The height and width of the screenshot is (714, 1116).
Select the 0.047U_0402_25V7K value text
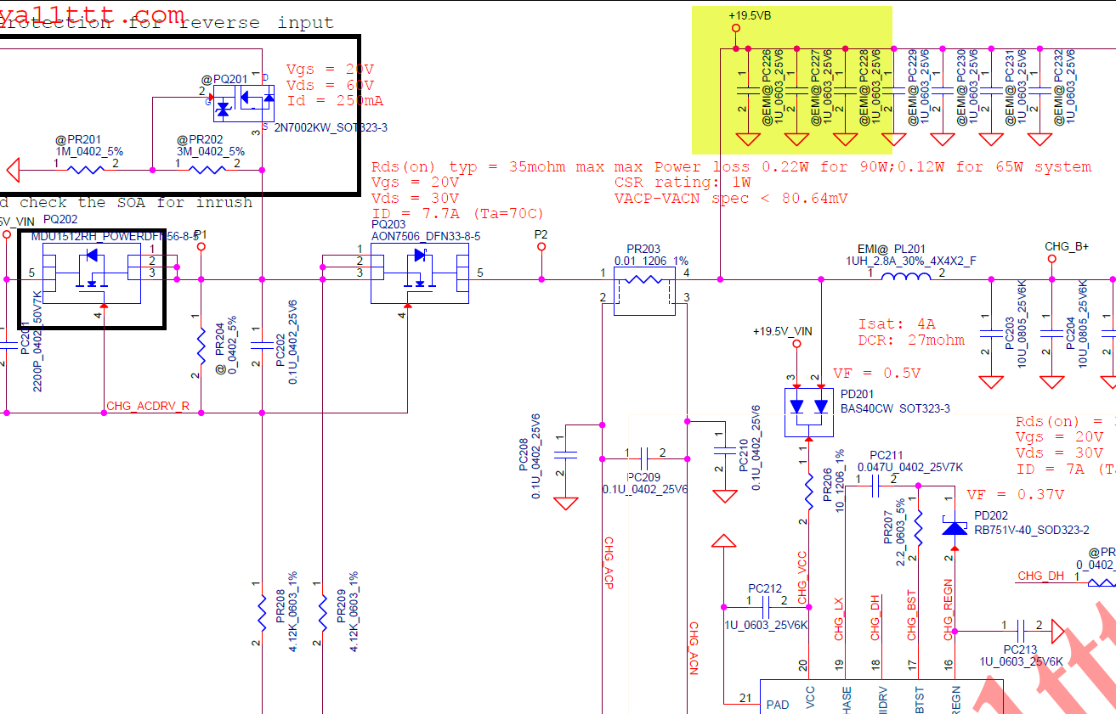(909, 467)
